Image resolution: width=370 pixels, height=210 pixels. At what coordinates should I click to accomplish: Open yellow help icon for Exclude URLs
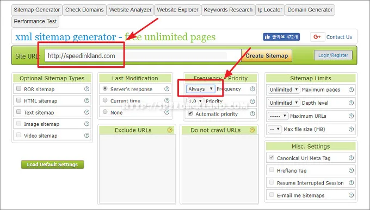tap(170, 130)
